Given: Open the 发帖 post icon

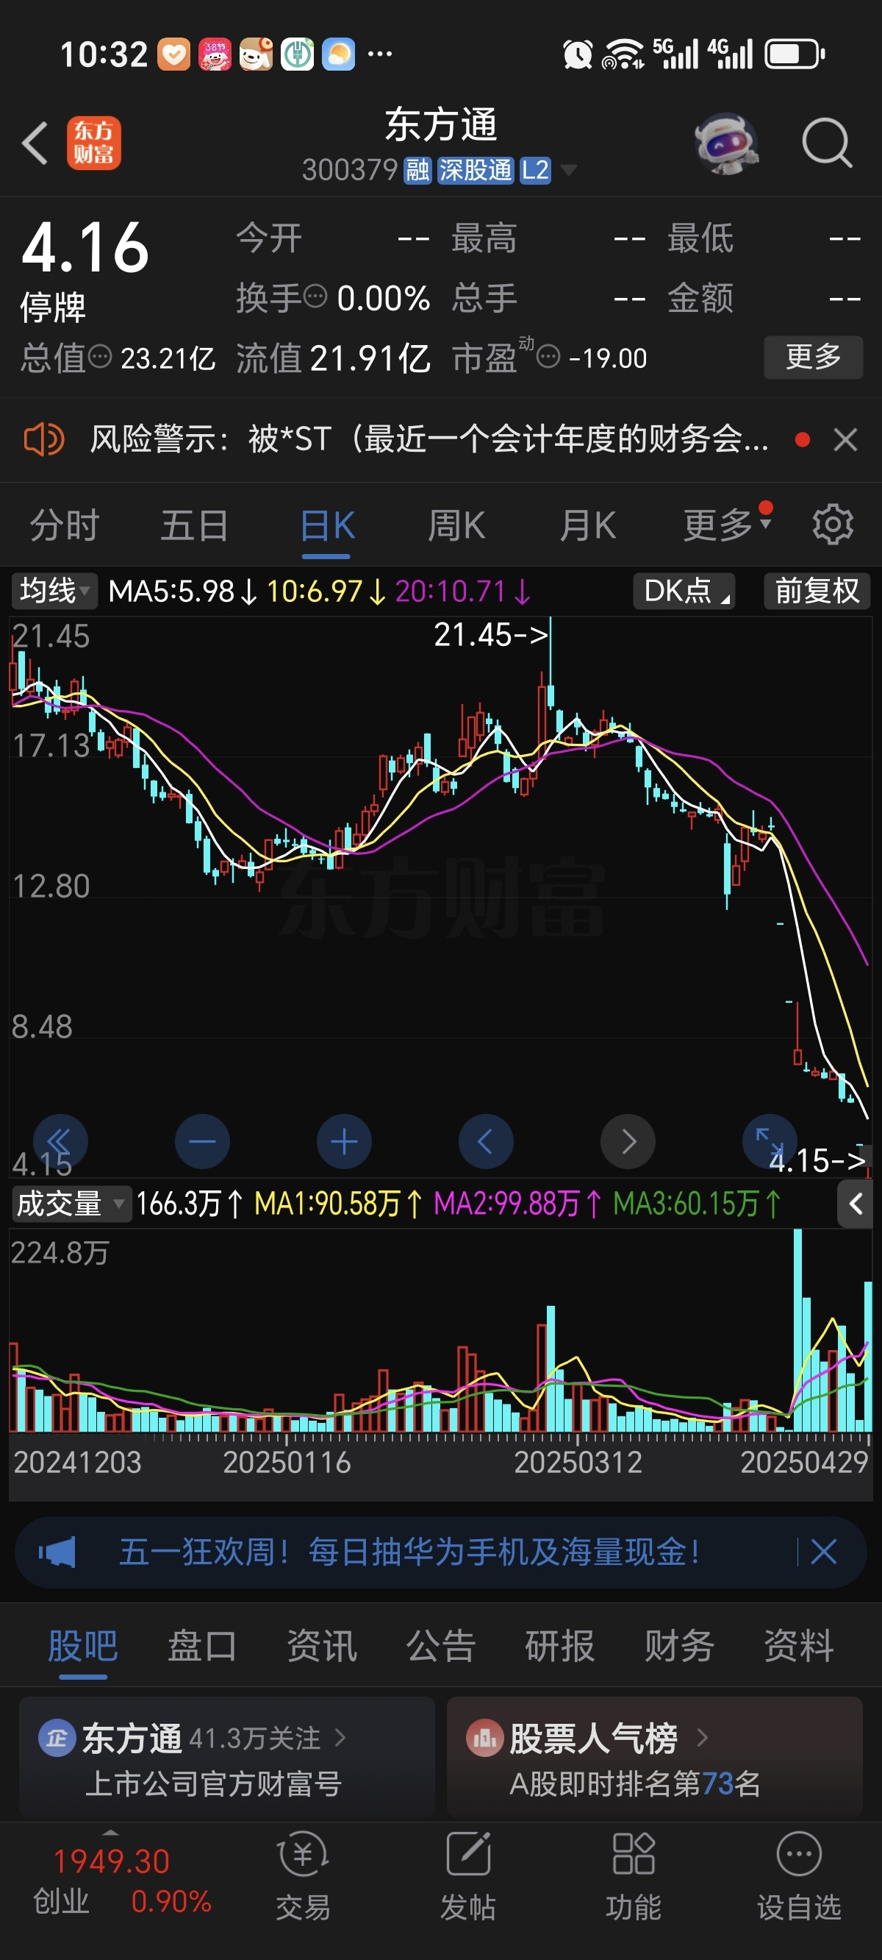Looking at the screenshot, I should pyautogui.click(x=468, y=1875).
